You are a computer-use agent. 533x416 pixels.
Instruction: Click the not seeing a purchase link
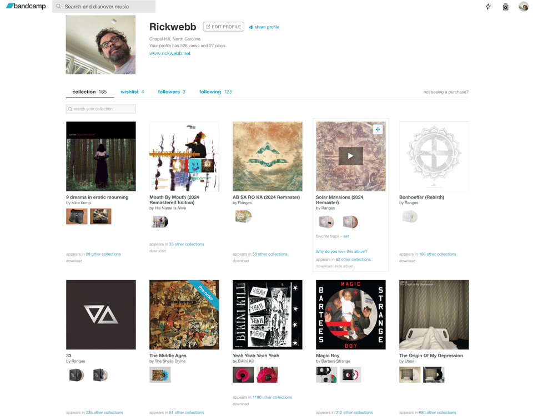click(446, 92)
